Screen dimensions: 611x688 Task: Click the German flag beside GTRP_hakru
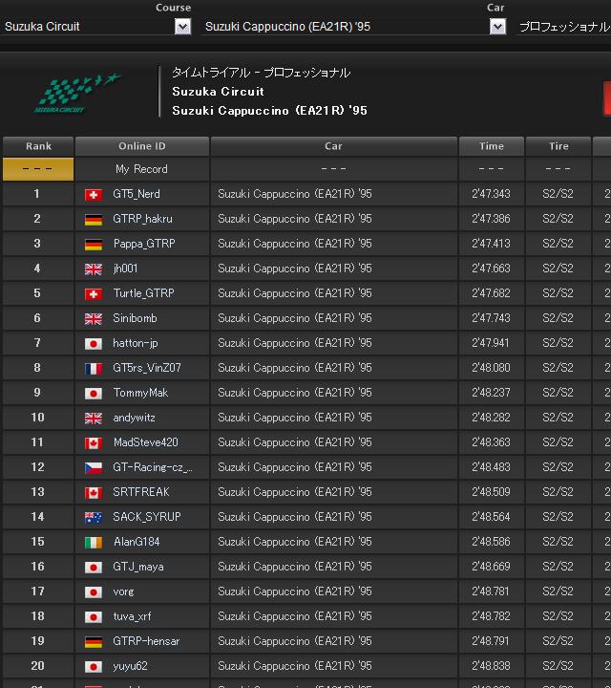[94, 219]
